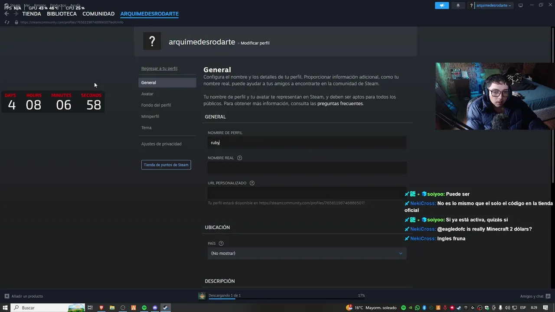The width and height of the screenshot is (555, 312).
Task: Open the Ayuda menu
Action: click(75, 5)
